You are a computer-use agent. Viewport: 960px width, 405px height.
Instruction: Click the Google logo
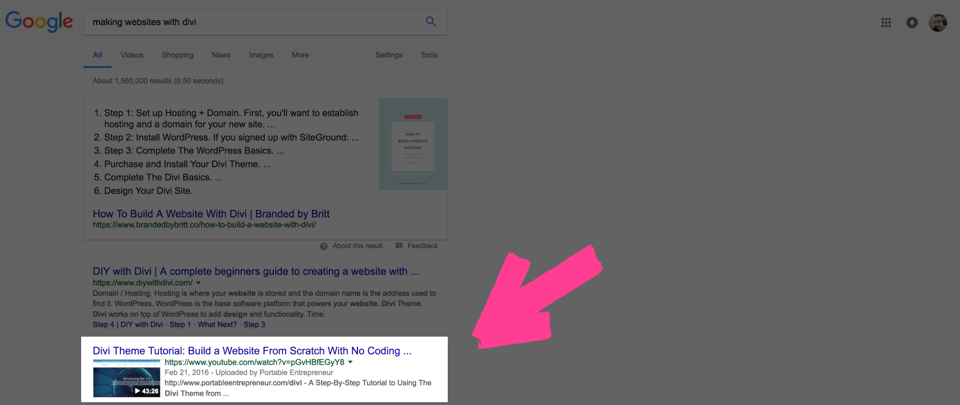click(x=39, y=22)
